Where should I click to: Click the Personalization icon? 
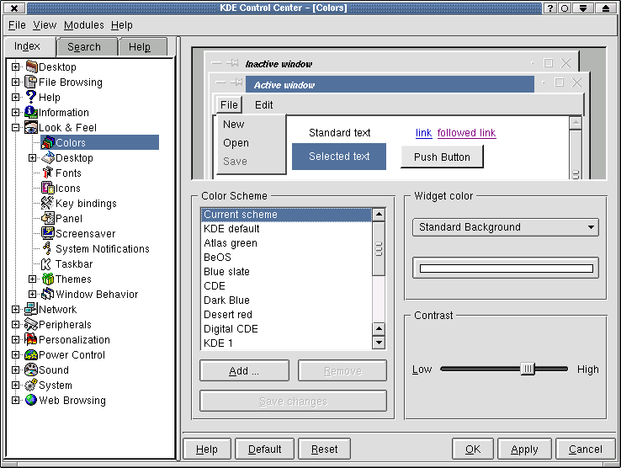click(31, 339)
